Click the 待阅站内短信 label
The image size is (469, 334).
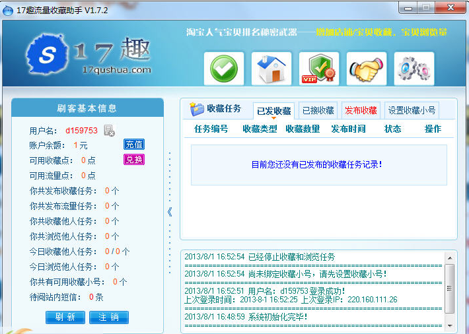[55, 297]
